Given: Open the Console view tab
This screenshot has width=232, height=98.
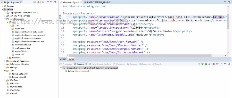Looking at the screenshot, I should point(132,64).
